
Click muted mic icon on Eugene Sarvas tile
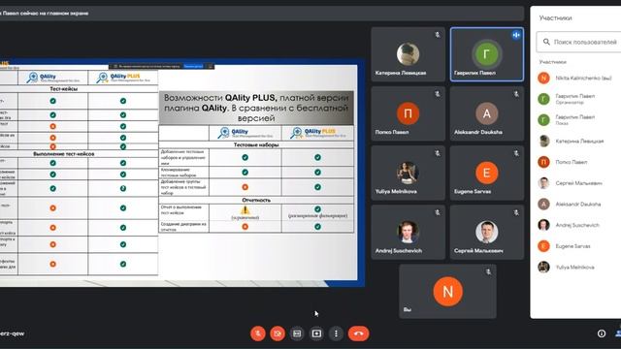[516, 153]
